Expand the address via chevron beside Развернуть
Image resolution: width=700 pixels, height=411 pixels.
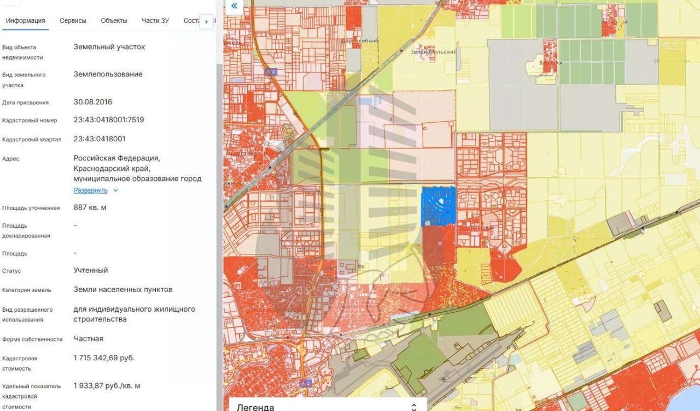pyautogui.click(x=115, y=190)
